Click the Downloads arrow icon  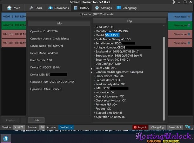51,8
